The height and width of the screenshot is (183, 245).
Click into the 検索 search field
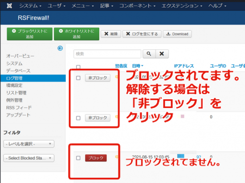pos(107,54)
